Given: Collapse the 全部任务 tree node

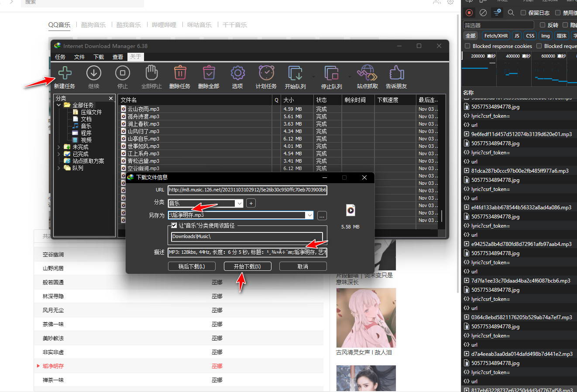Looking at the screenshot, I should tap(59, 105).
